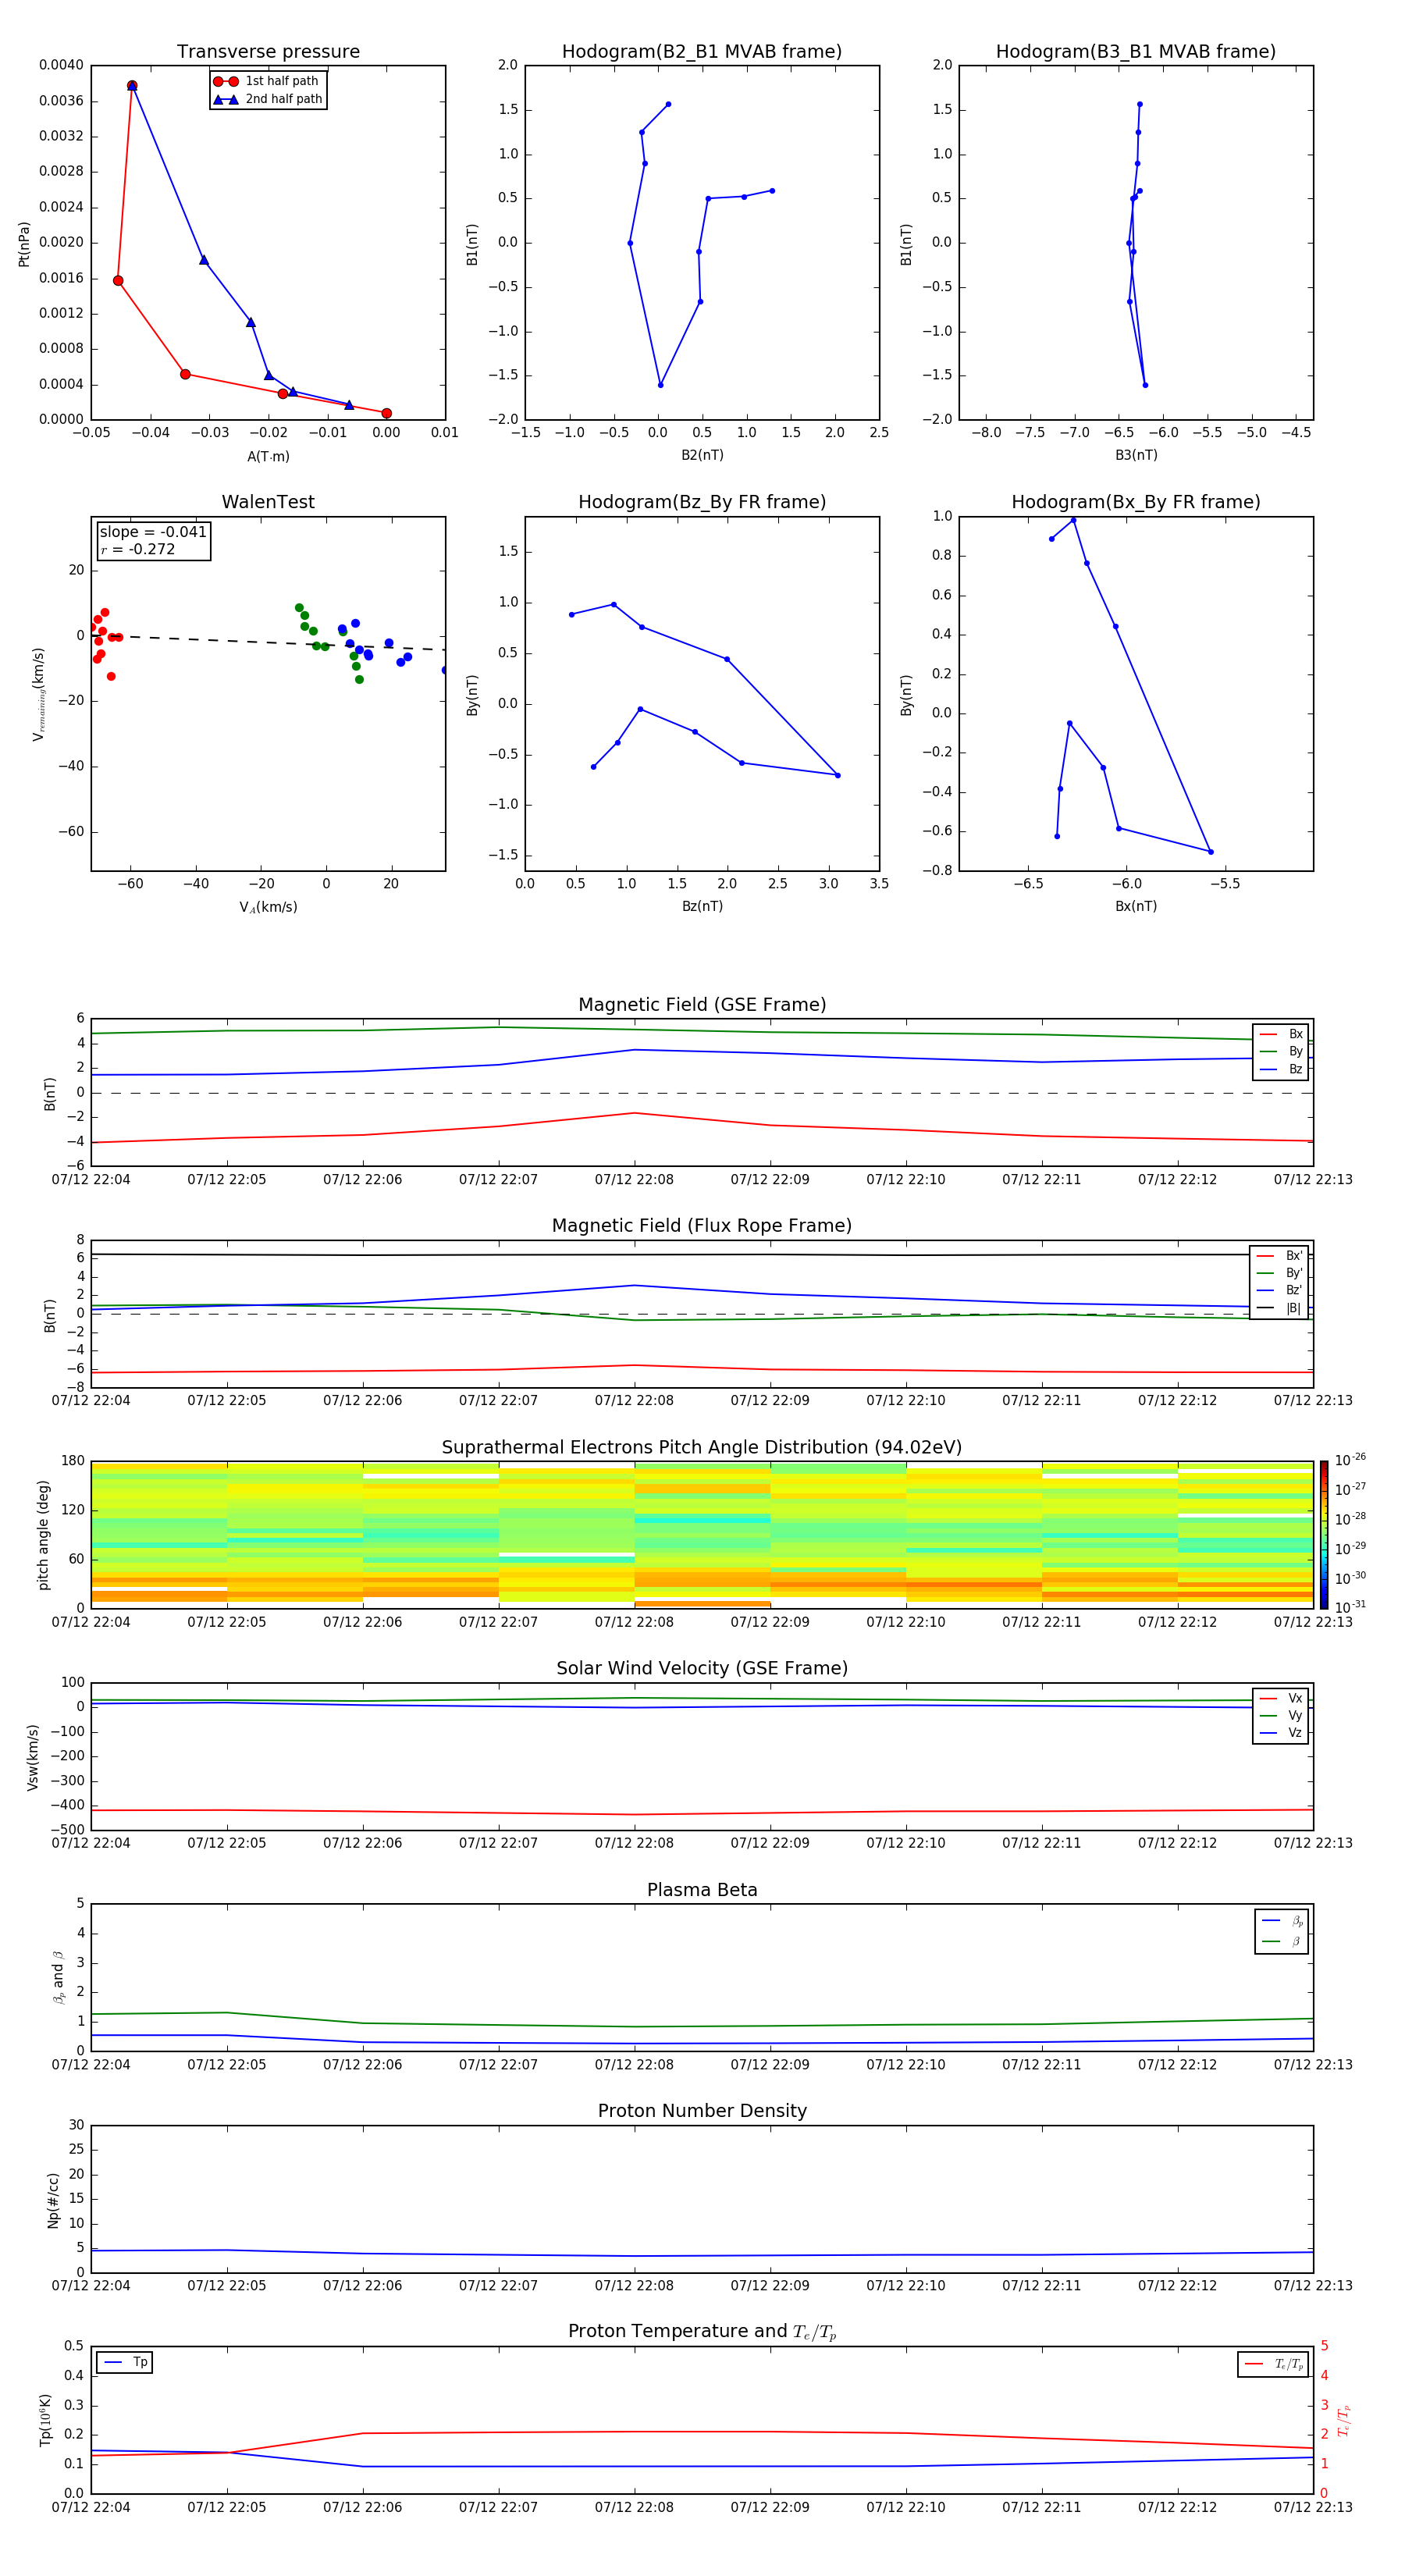Click the 'Proton Temperature and Te/Tp' title
The width and height of the screenshot is (1405, 2576).
(702, 2332)
